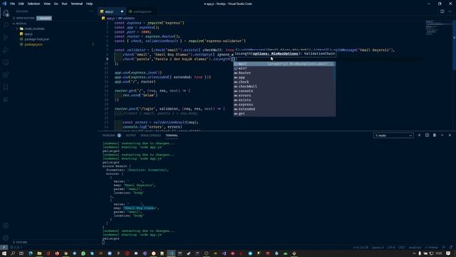The width and height of the screenshot is (456, 257).
Task: Click unsaved dot on app.js tab
Action: click(x=122, y=11)
